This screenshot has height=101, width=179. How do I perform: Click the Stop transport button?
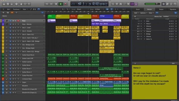[x=56, y=4]
